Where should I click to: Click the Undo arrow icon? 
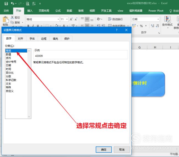tap(12, 4)
